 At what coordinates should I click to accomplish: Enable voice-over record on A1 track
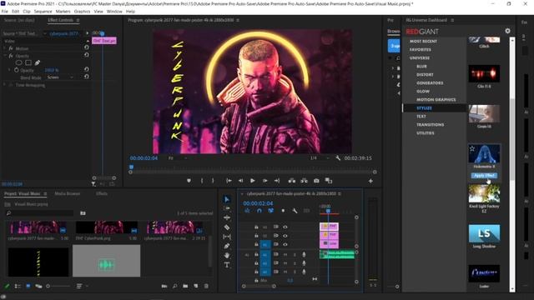[x=304, y=254]
